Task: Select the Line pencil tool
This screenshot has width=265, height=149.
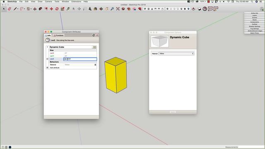Action: click(x=15, y=9)
